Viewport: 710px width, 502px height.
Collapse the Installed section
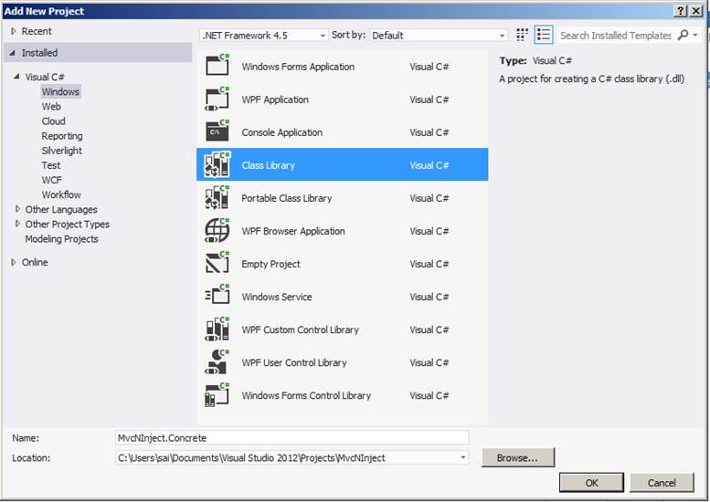(x=13, y=53)
